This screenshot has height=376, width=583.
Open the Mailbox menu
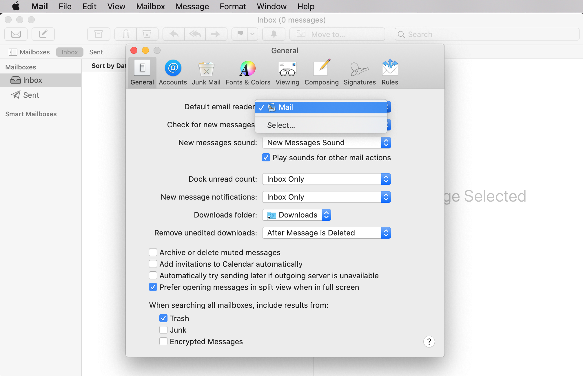point(150,6)
